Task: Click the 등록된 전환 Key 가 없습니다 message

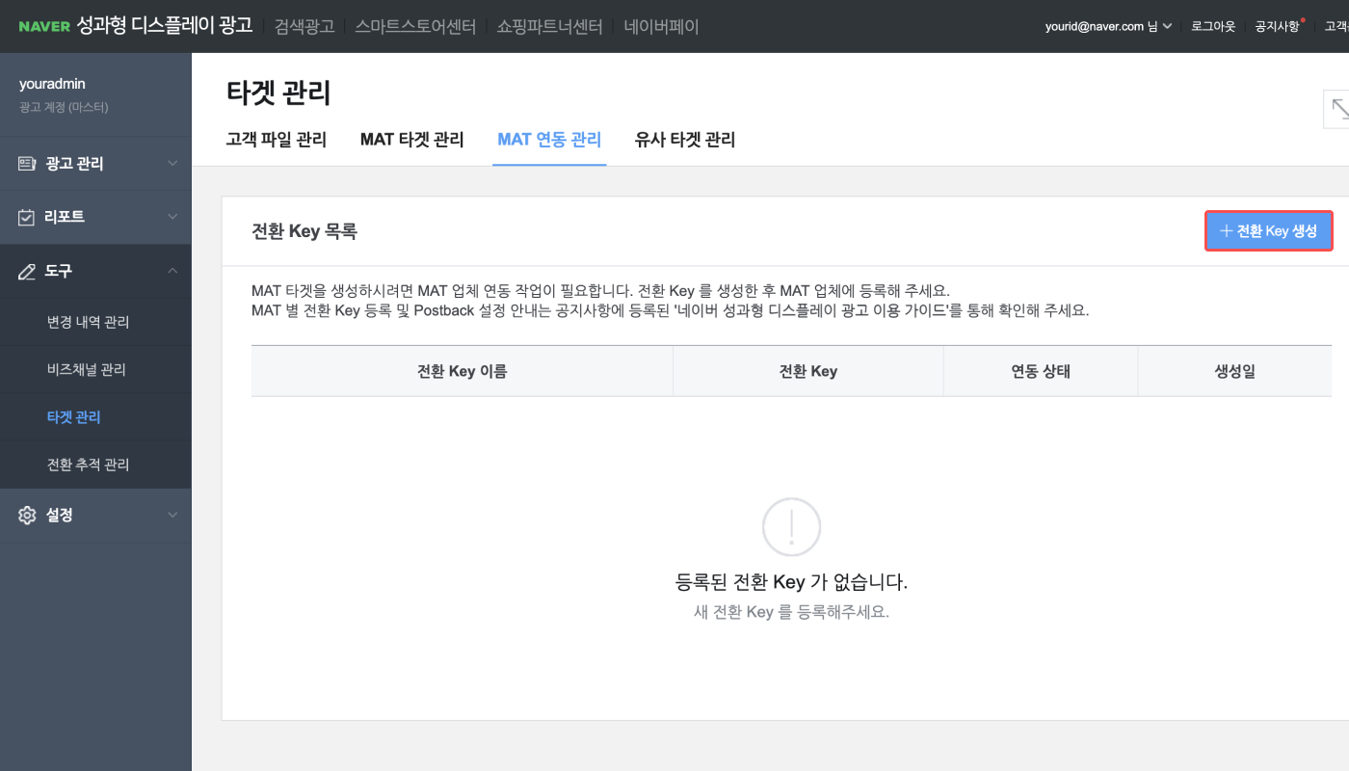Action: [792, 582]
